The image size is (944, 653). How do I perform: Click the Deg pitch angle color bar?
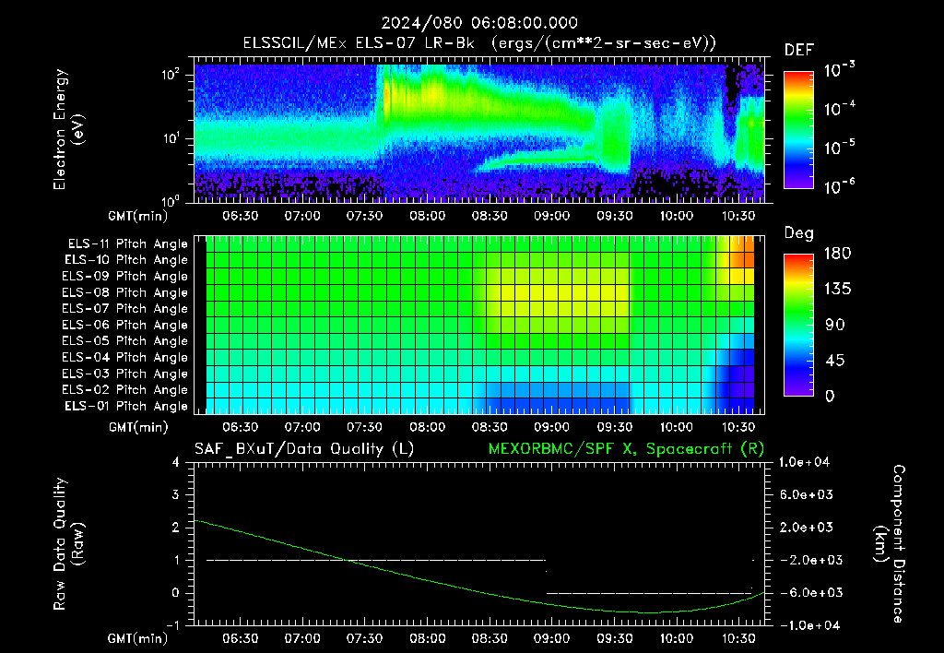coord(798,326)
